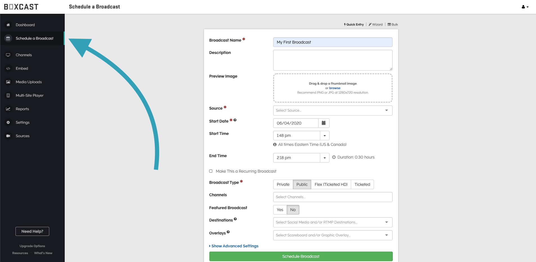
Task: Expand Show Advanced Settings
Action: point(234,246)
